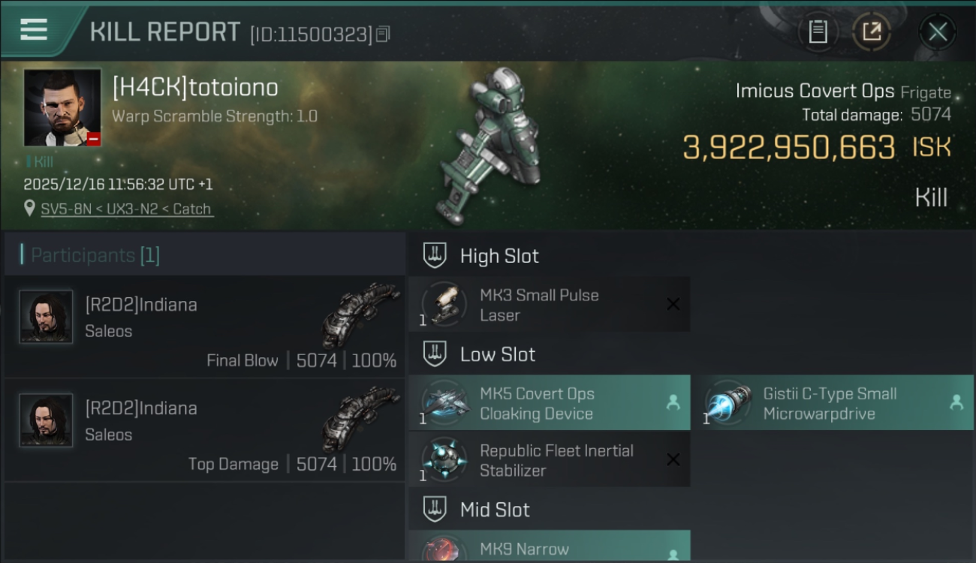Click the MK9 Narrow module entry
Image resolution: width=976 pixels, height=563 pixels.
549,546
